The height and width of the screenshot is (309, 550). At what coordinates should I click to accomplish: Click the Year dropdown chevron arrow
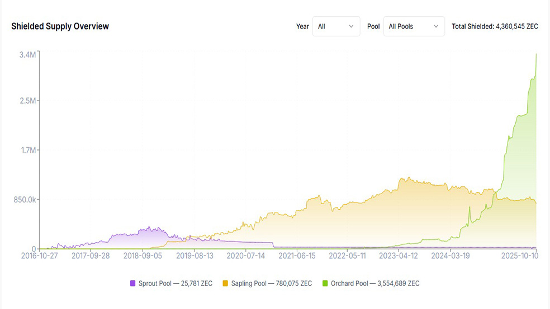351,26
